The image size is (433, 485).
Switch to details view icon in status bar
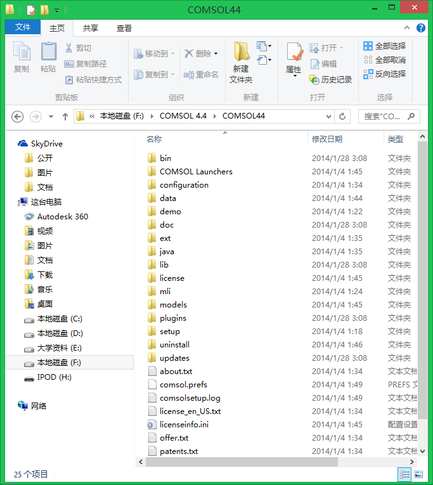coord(404,474)
